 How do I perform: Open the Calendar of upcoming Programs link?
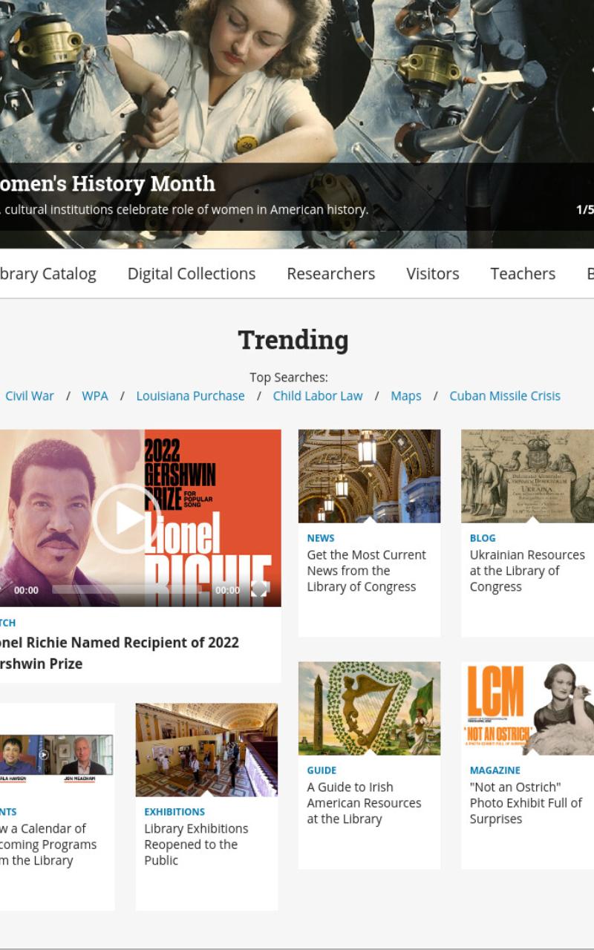click(48, 845)
